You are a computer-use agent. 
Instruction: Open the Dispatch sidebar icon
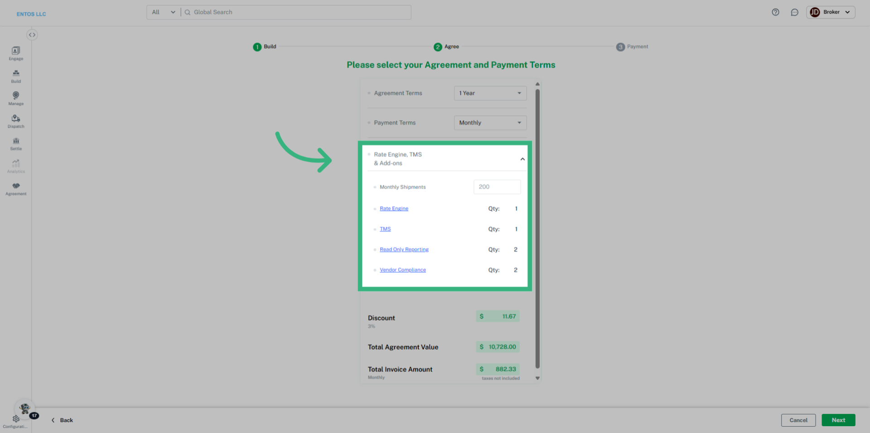[x=16, y=121]
